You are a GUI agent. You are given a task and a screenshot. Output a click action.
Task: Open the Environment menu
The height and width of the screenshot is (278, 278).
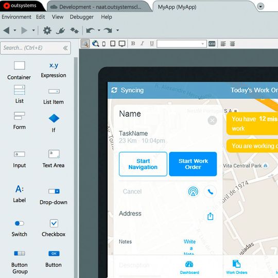(16, 17)
